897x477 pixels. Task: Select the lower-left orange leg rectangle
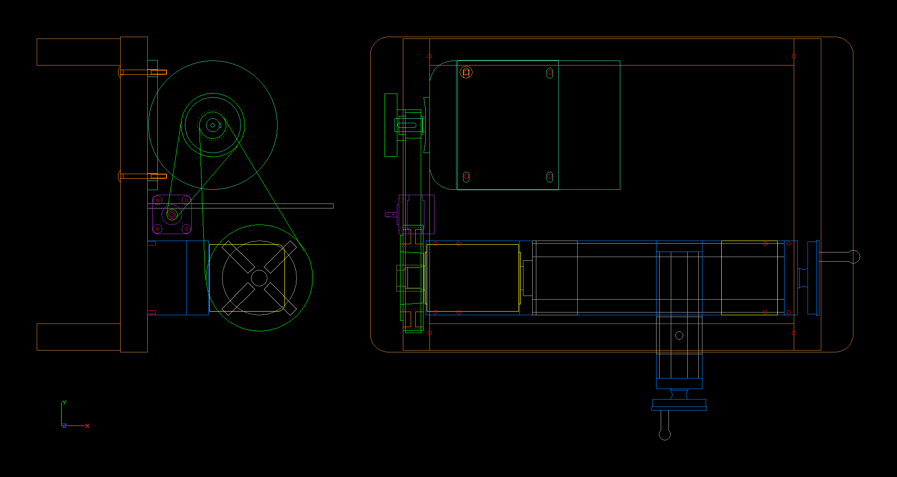(x=78, y=337)
